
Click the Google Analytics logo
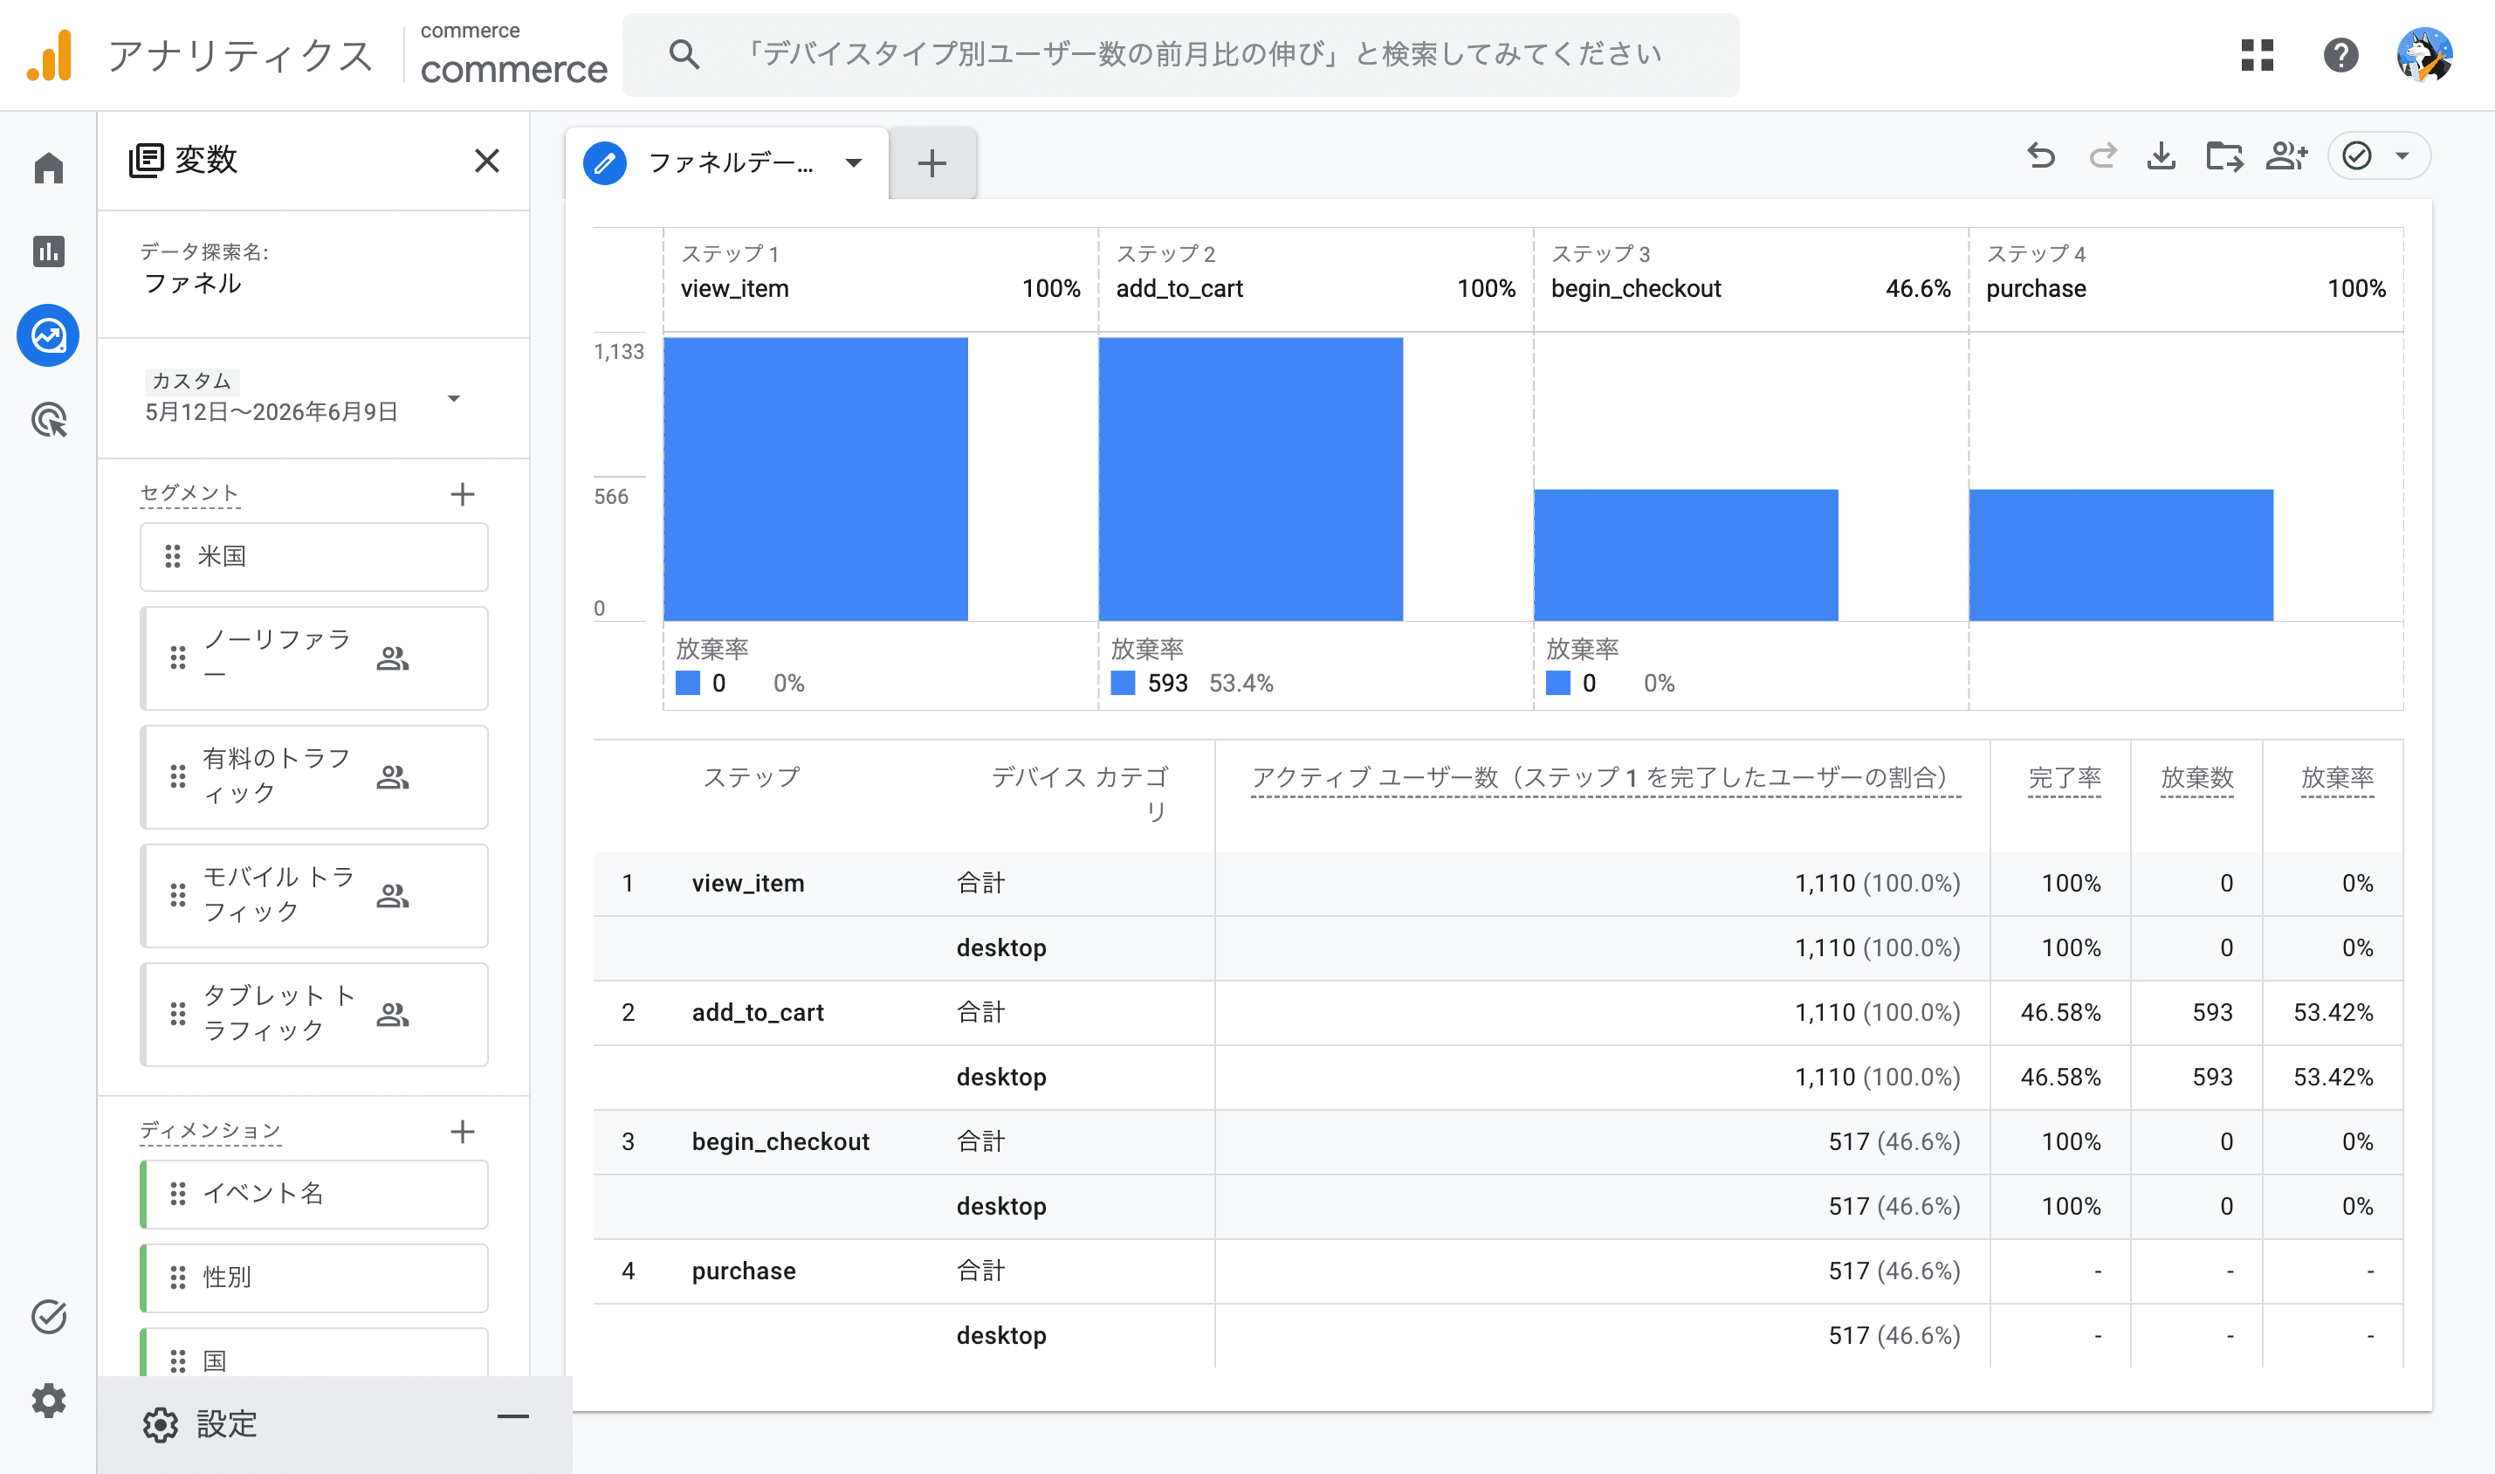(50, 56)
